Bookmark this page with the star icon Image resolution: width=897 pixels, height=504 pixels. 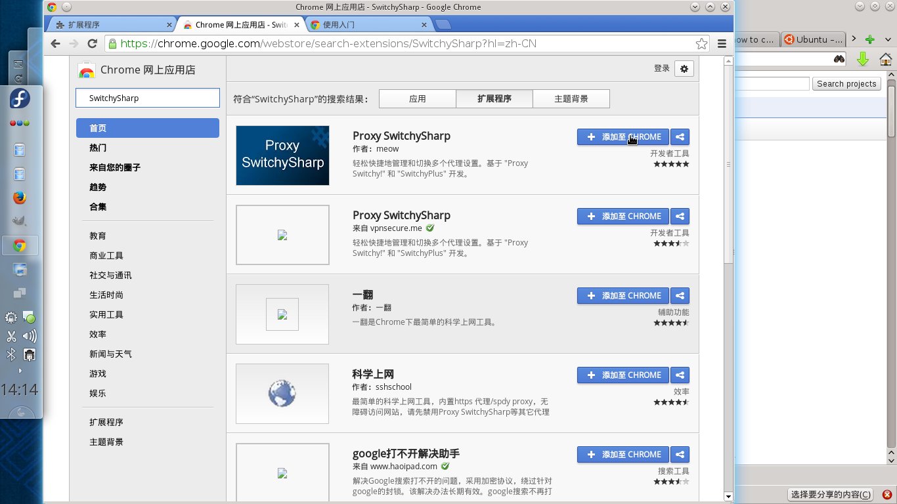701,44
